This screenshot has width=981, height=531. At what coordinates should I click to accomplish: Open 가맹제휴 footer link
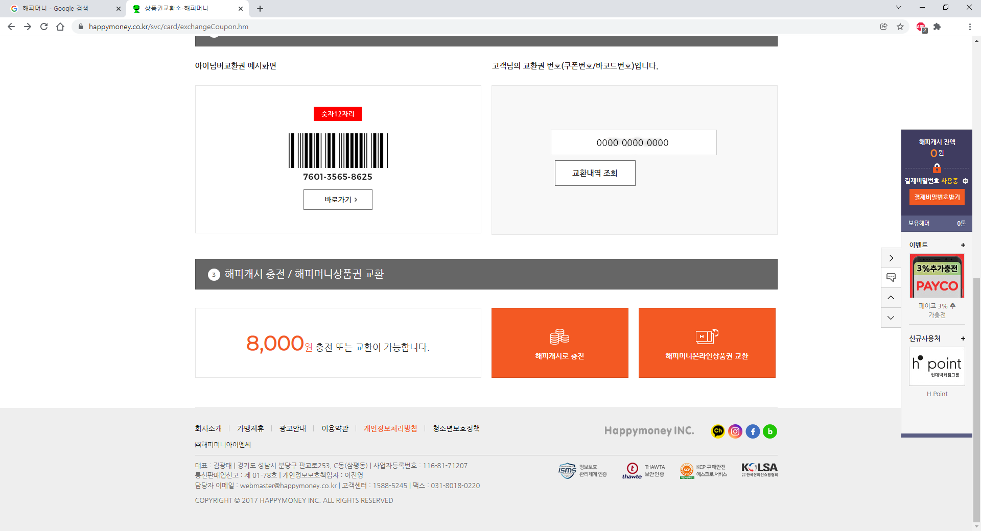(x=250, y=429)
